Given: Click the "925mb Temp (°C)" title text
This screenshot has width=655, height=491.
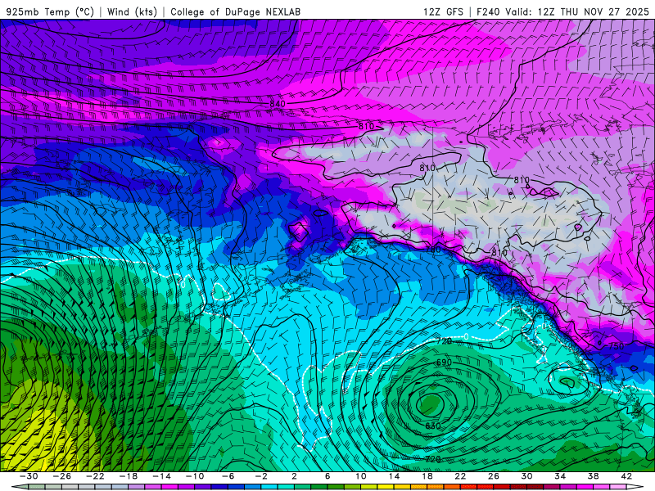Looking at the screenshot, I should [x=50, y=11].
